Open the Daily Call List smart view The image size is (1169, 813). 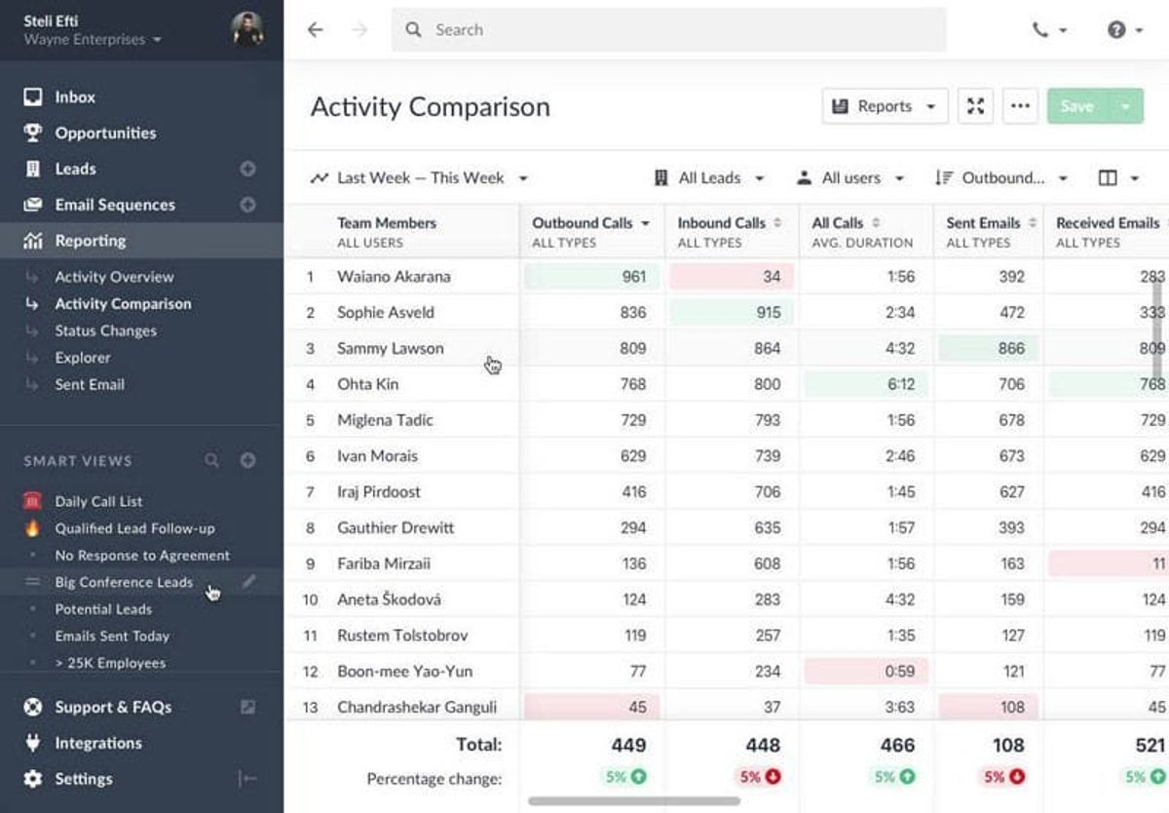tap(98, 501)
